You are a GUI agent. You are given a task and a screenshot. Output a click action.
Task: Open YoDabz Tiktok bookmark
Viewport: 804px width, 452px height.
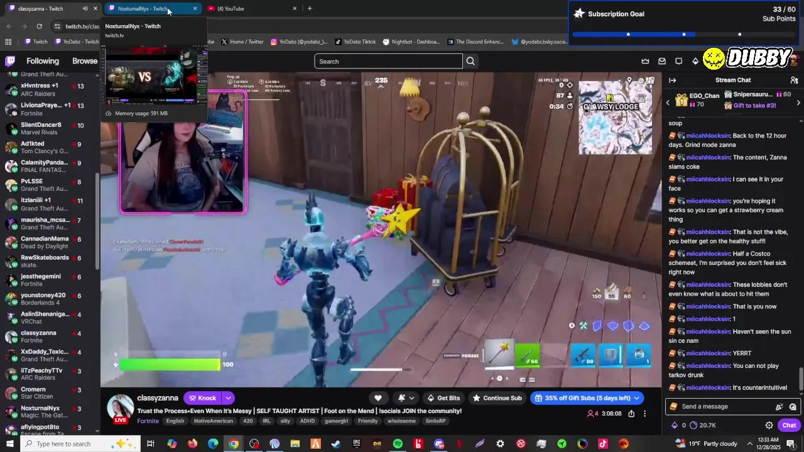pos(356,42)
